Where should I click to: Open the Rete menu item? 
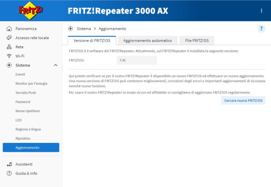tap(19, 47)
